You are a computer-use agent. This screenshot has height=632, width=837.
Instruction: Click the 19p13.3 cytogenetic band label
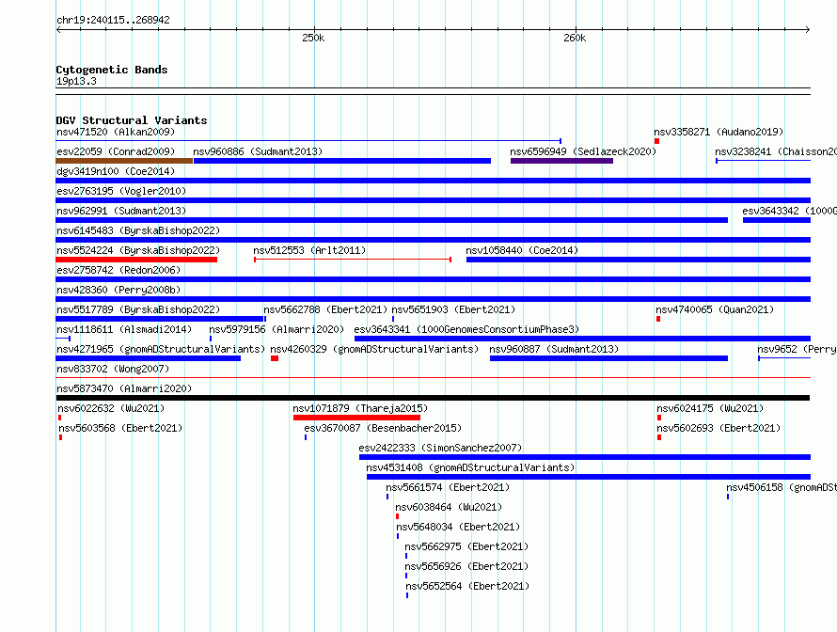click(x=76, y=81)
